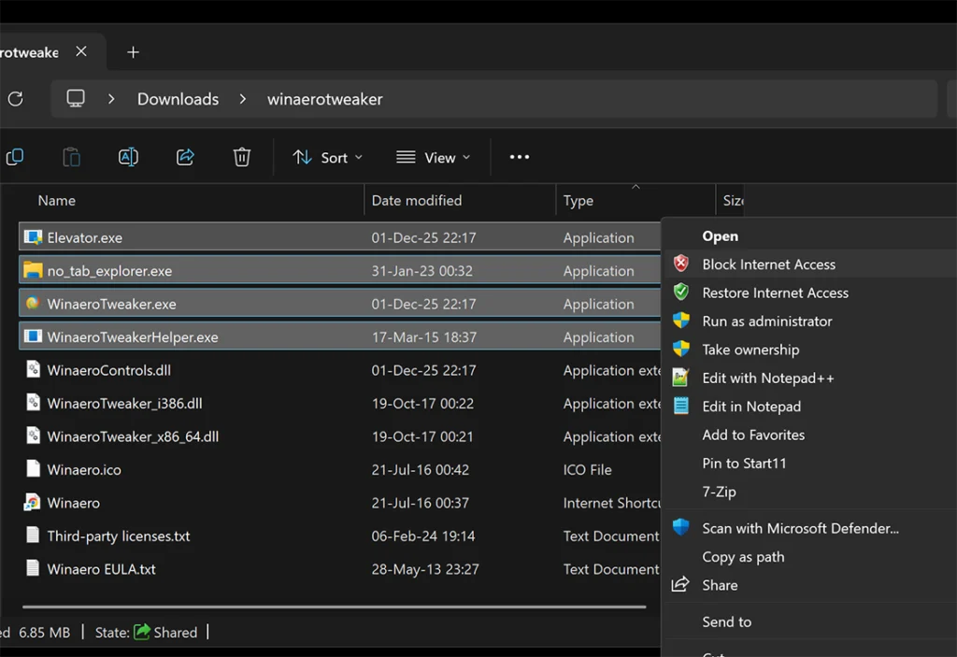Choose Scan with Microsoft Defender option

click(800, 528)
